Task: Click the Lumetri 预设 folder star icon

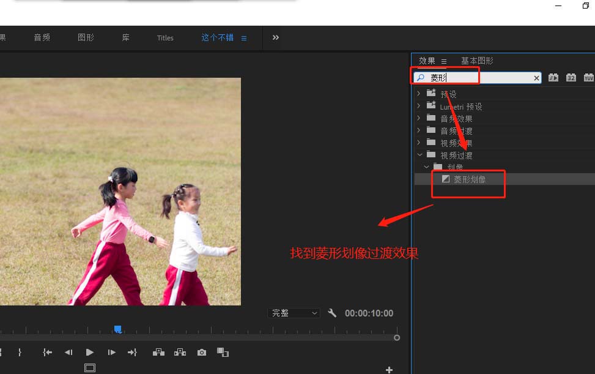Action: coord(431,105)
